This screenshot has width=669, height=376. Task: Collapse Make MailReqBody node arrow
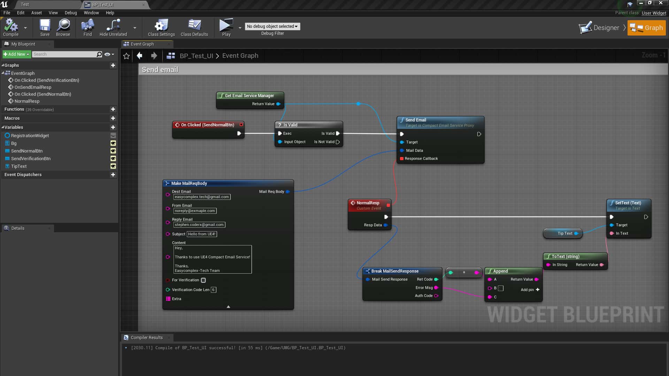228,307
